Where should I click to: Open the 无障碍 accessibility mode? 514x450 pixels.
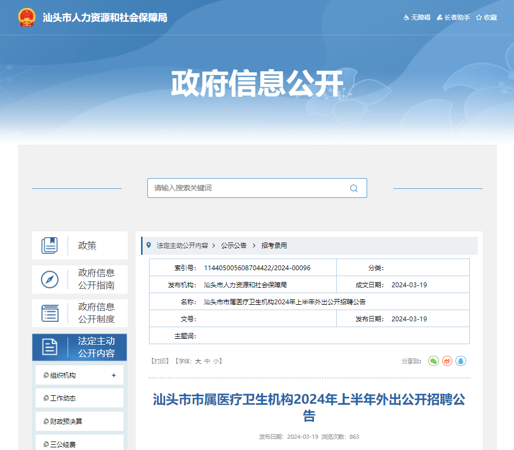417,18
